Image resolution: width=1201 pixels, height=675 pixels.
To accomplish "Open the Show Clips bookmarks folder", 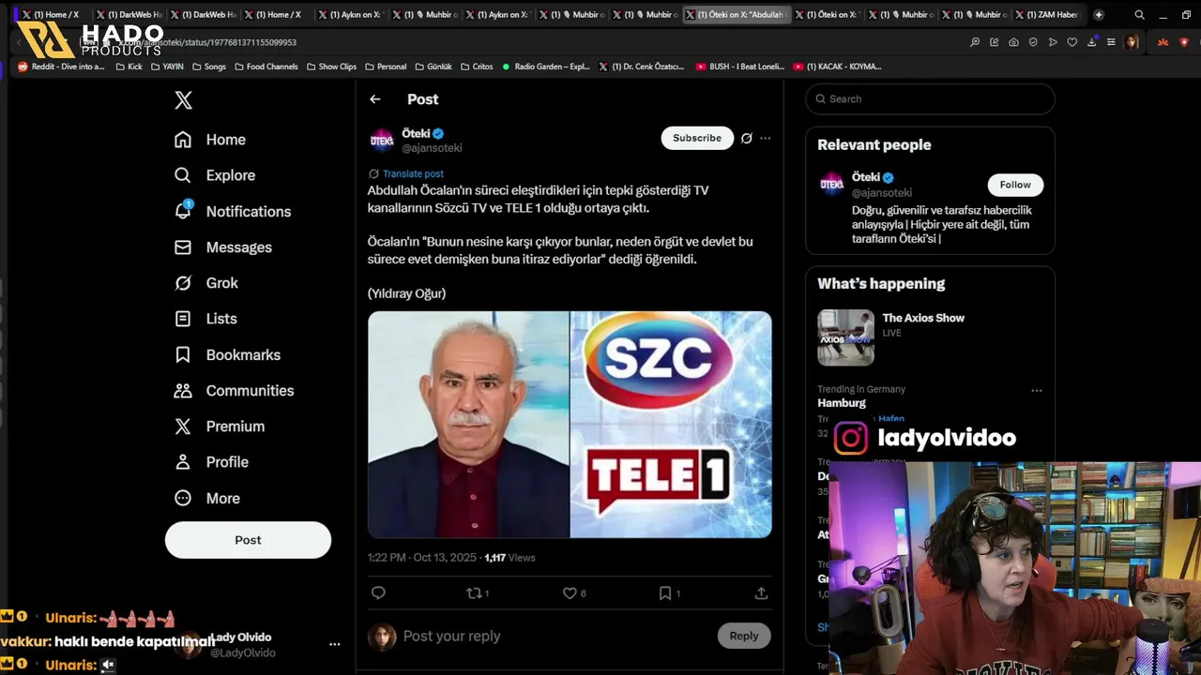I will 331,67.
